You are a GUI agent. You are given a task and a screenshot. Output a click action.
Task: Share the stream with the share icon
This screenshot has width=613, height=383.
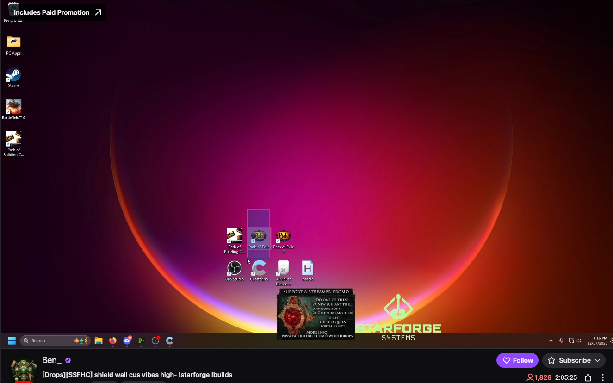click(588, 377)
